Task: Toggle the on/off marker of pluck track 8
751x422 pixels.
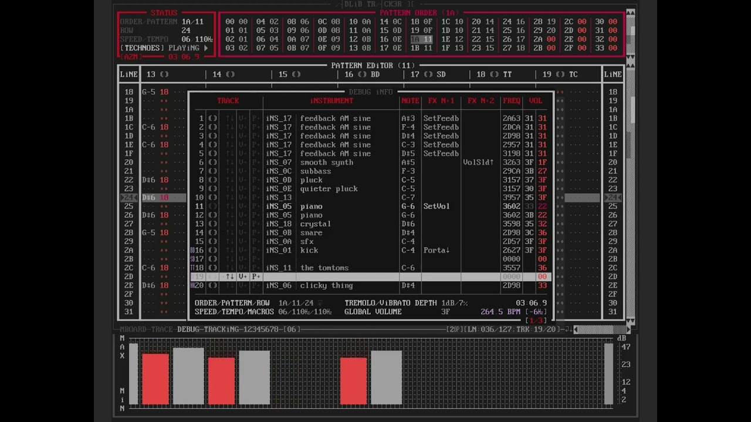Action: click(x=212, y=180)
